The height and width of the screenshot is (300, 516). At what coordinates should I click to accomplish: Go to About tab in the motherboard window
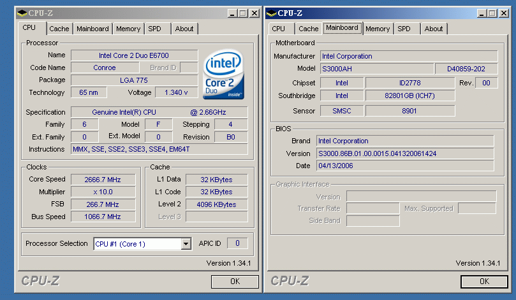[434, 29]
